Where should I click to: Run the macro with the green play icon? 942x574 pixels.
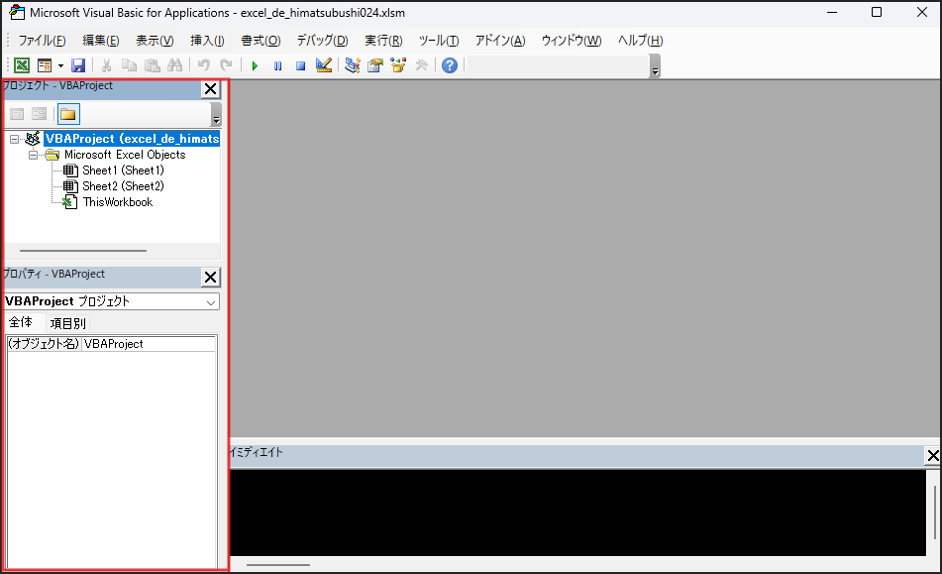pos(255,65)
